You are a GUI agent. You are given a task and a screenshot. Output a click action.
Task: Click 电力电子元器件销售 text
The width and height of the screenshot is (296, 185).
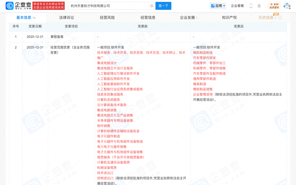(x=112, y=147)
